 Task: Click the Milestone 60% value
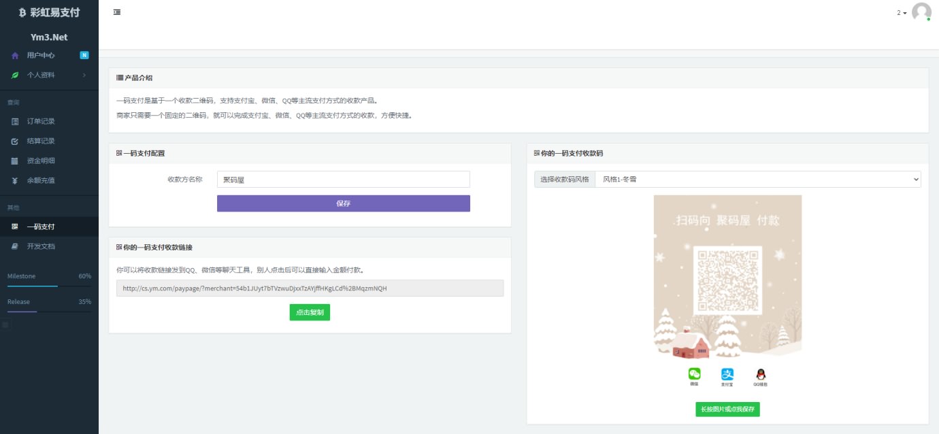pyautogui.click(x=85, y=276)
